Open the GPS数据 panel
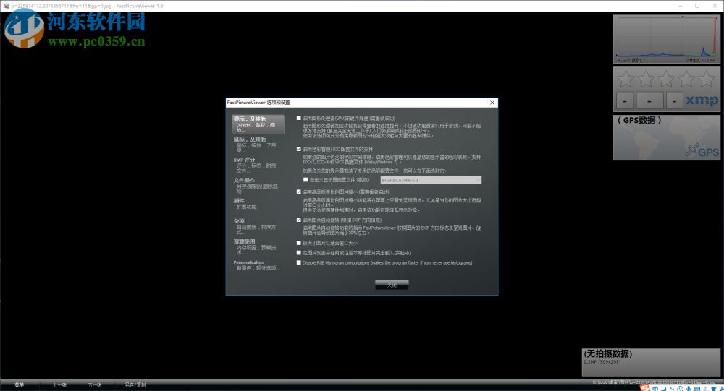Image resolution: width=724 pixels, height=391 pixels. pos(666,137)
